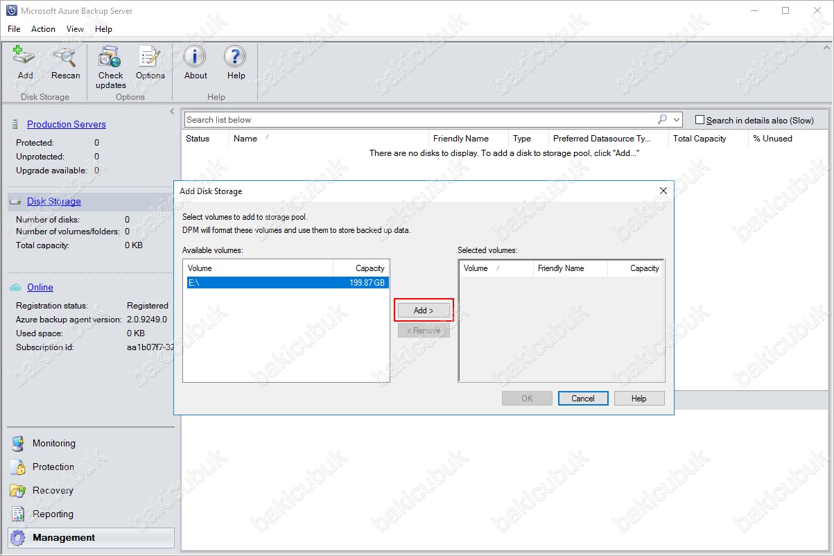Collapse the left navigation pane chevron

tap(172, 112)
